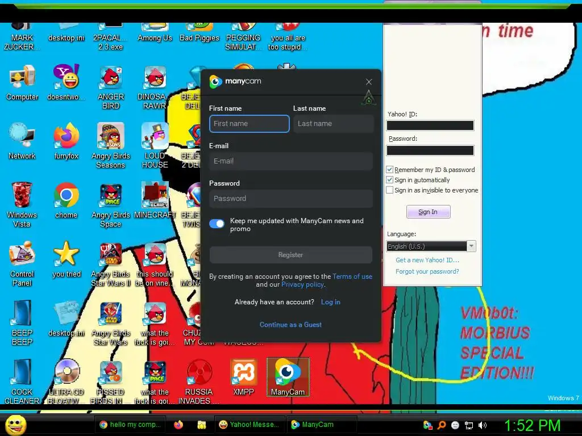Image resolution: width=582 pixels, height=436 pixels.
Task: Select the Angry Birds Space icon
Action: point(111,204)
